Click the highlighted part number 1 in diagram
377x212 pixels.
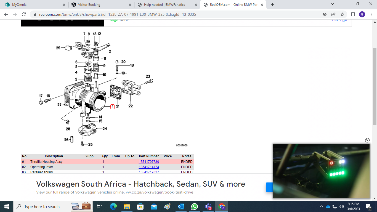[112, 107]
